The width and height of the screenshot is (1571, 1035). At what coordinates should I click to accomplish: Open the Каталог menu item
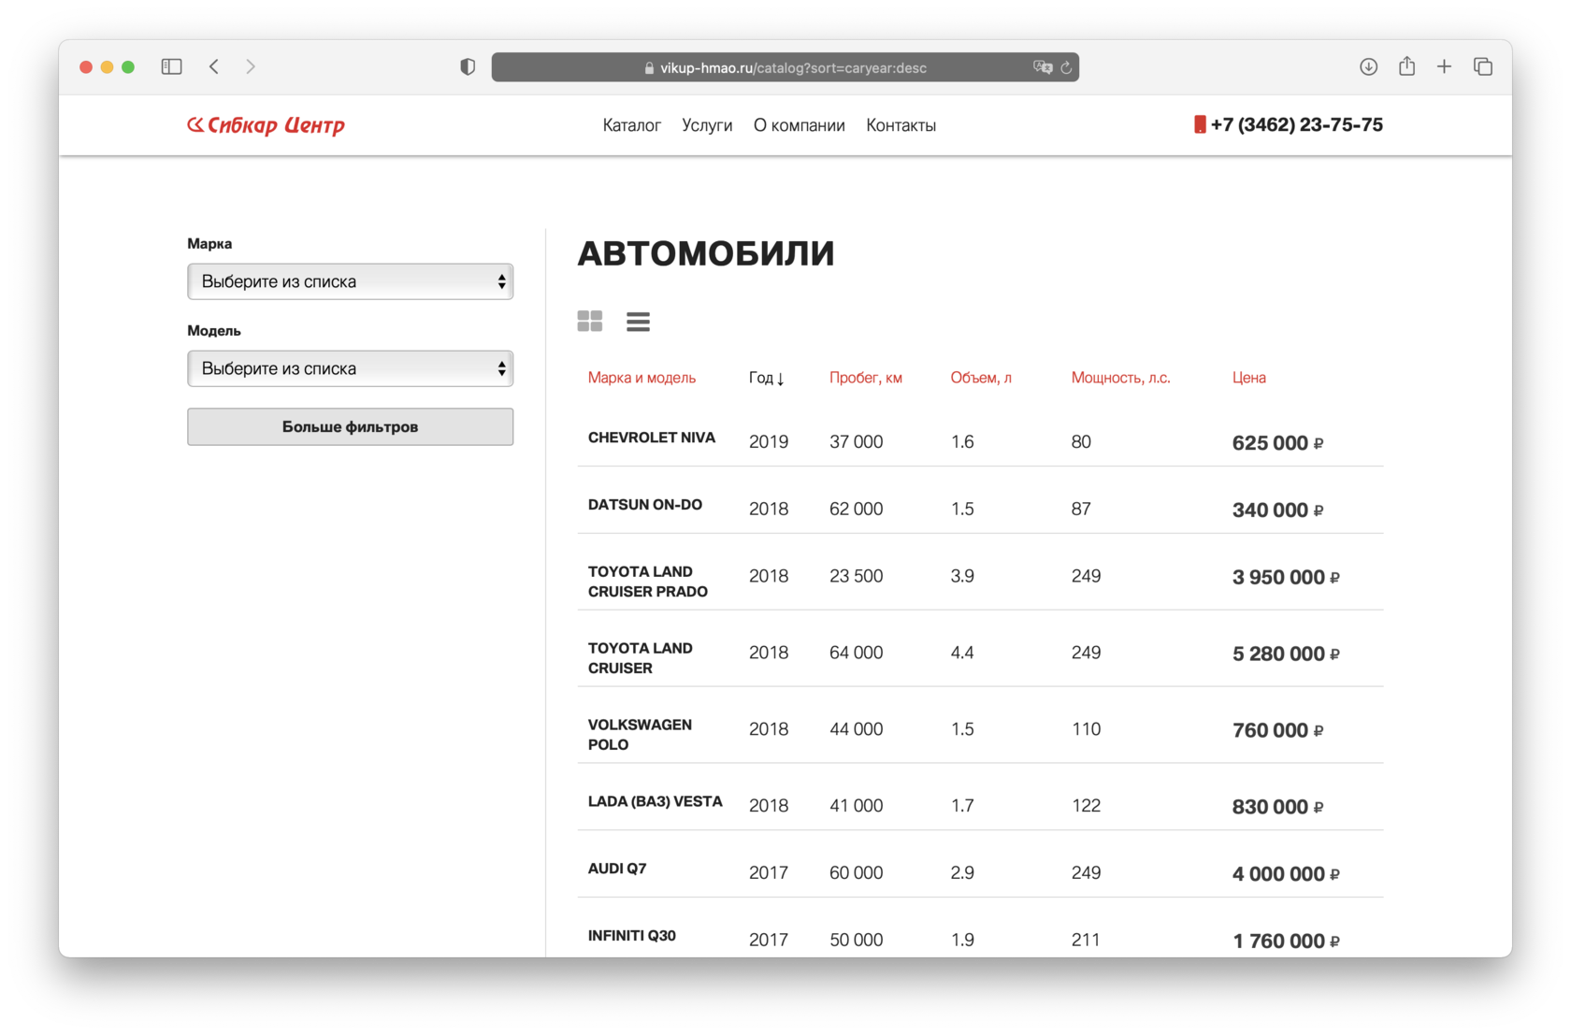[632, 125]
